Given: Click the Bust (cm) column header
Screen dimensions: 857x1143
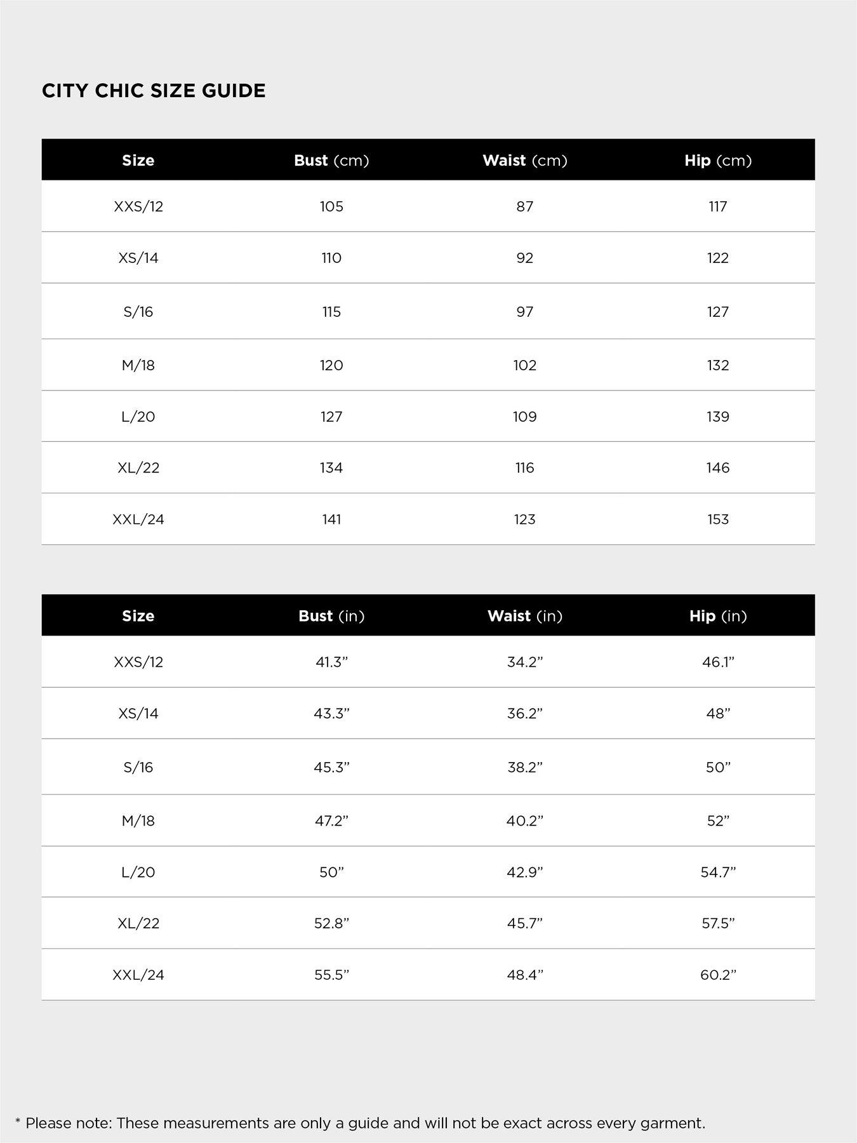Looking at the screenshot, I should (331, 161).
